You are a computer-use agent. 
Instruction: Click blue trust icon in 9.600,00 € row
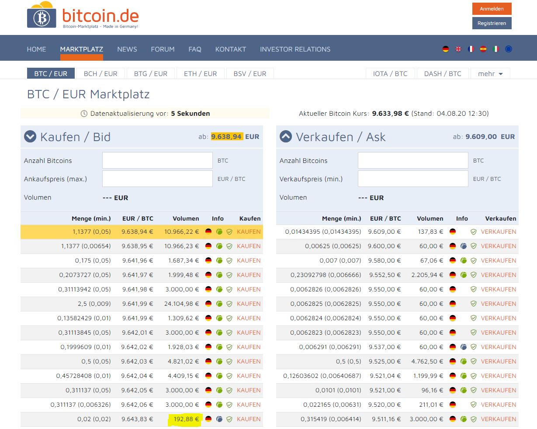(x=464, y=246)
